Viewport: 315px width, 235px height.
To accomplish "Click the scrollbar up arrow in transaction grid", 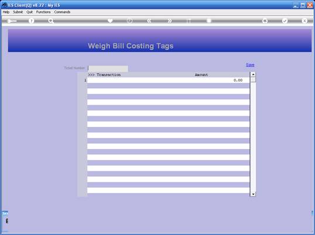I will pos(253,75).
